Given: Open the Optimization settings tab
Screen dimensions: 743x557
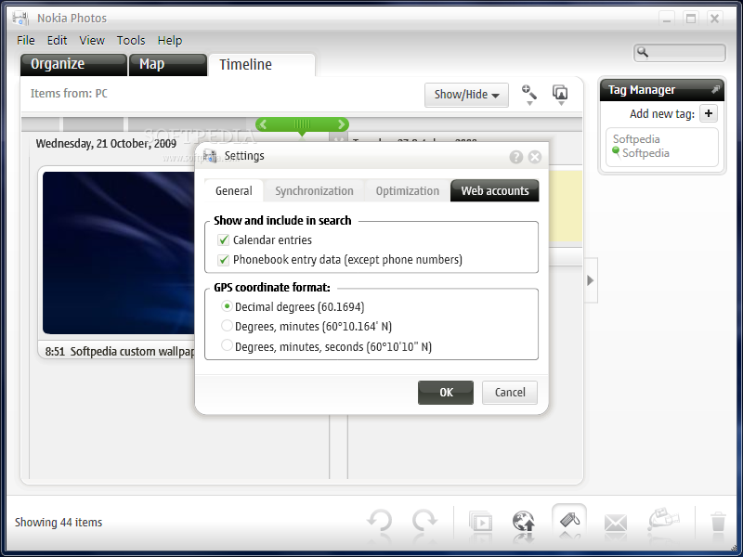Looking at the screenshot, I should 408,191.
